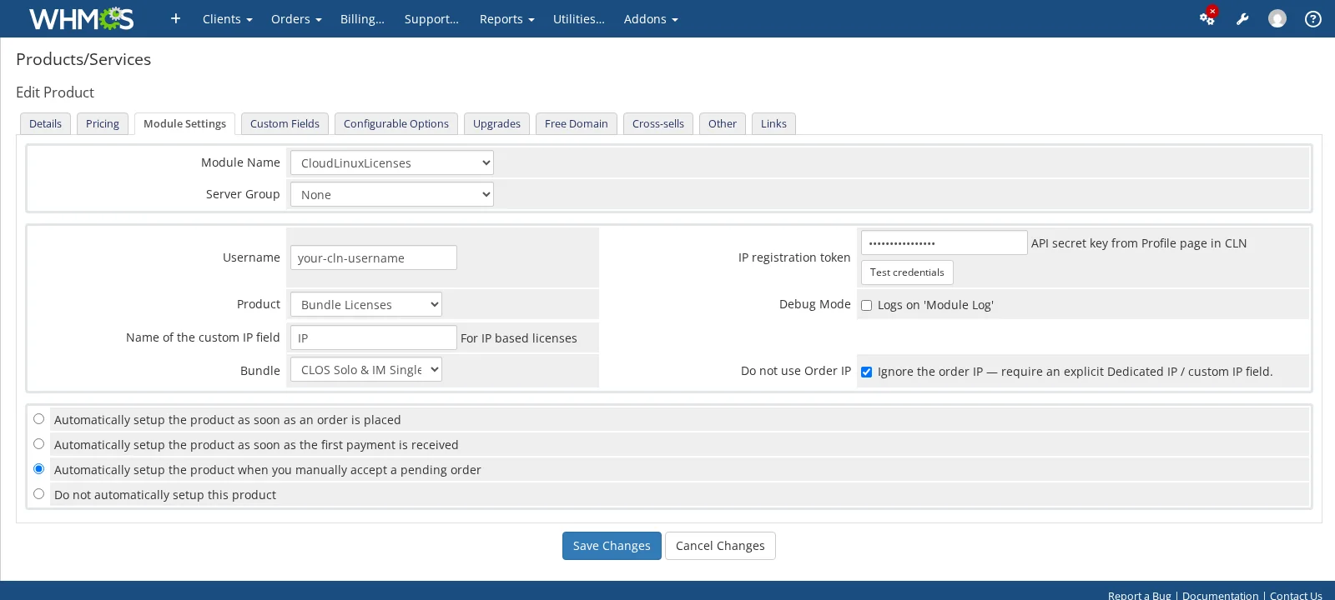Open the user account avatar menu
The image size is (1335, 600).
[x=1277, y=18]
